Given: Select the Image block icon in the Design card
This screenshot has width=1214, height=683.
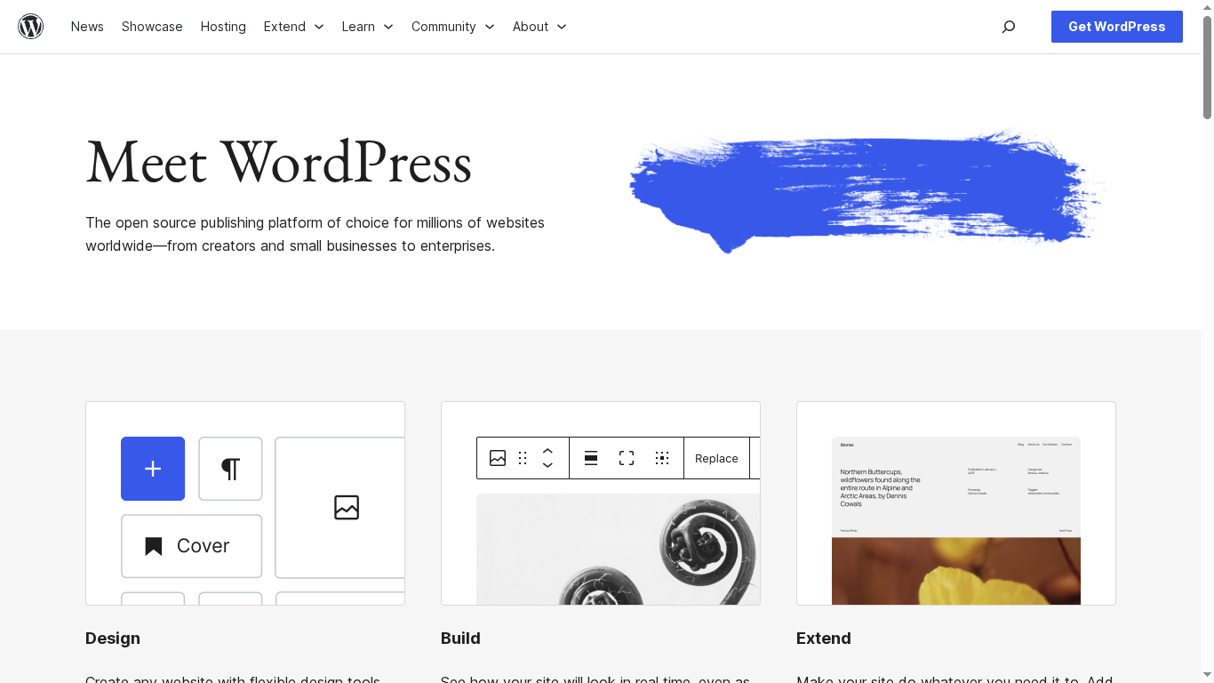Looking at the screenshot, I should click(x=347, y=508).
